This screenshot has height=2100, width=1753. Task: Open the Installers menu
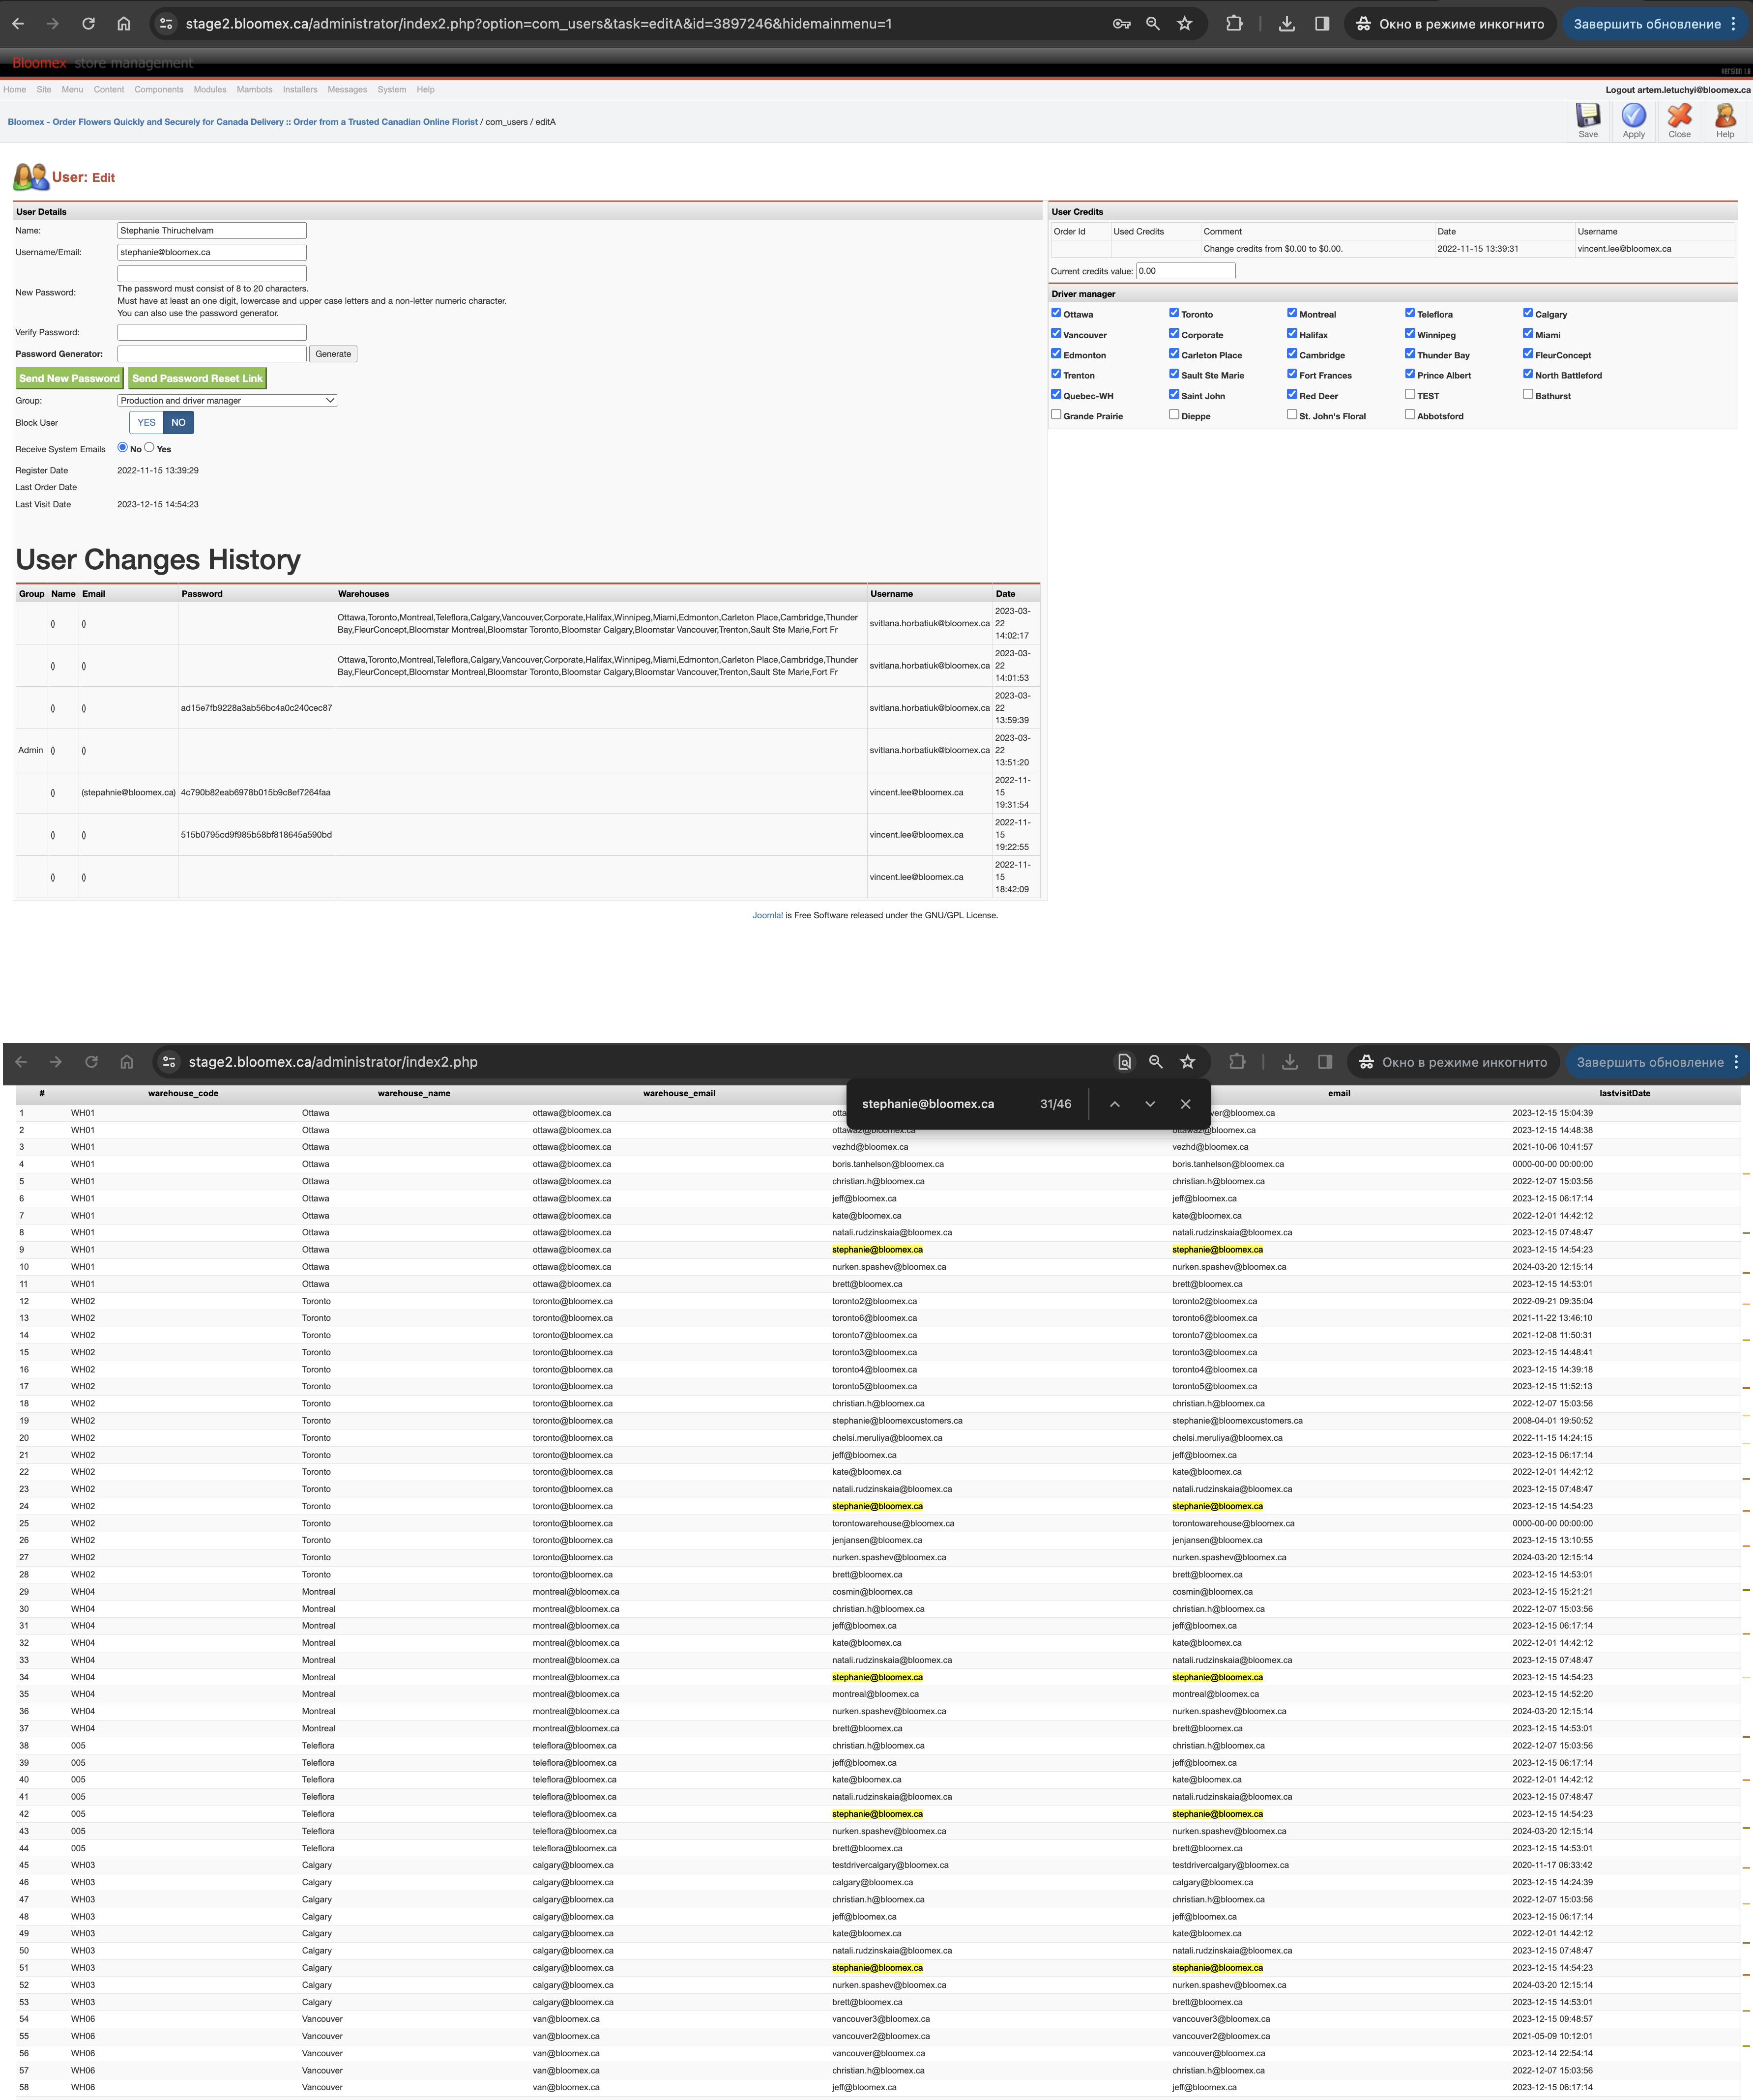click(x=300, y=89)
